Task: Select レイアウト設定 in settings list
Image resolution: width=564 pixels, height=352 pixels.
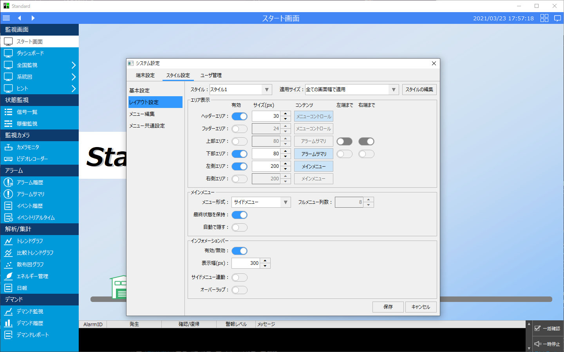Action: point(155,102)
